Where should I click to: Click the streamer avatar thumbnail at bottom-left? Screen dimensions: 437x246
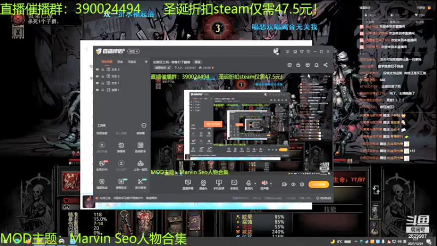click(88, 202)
